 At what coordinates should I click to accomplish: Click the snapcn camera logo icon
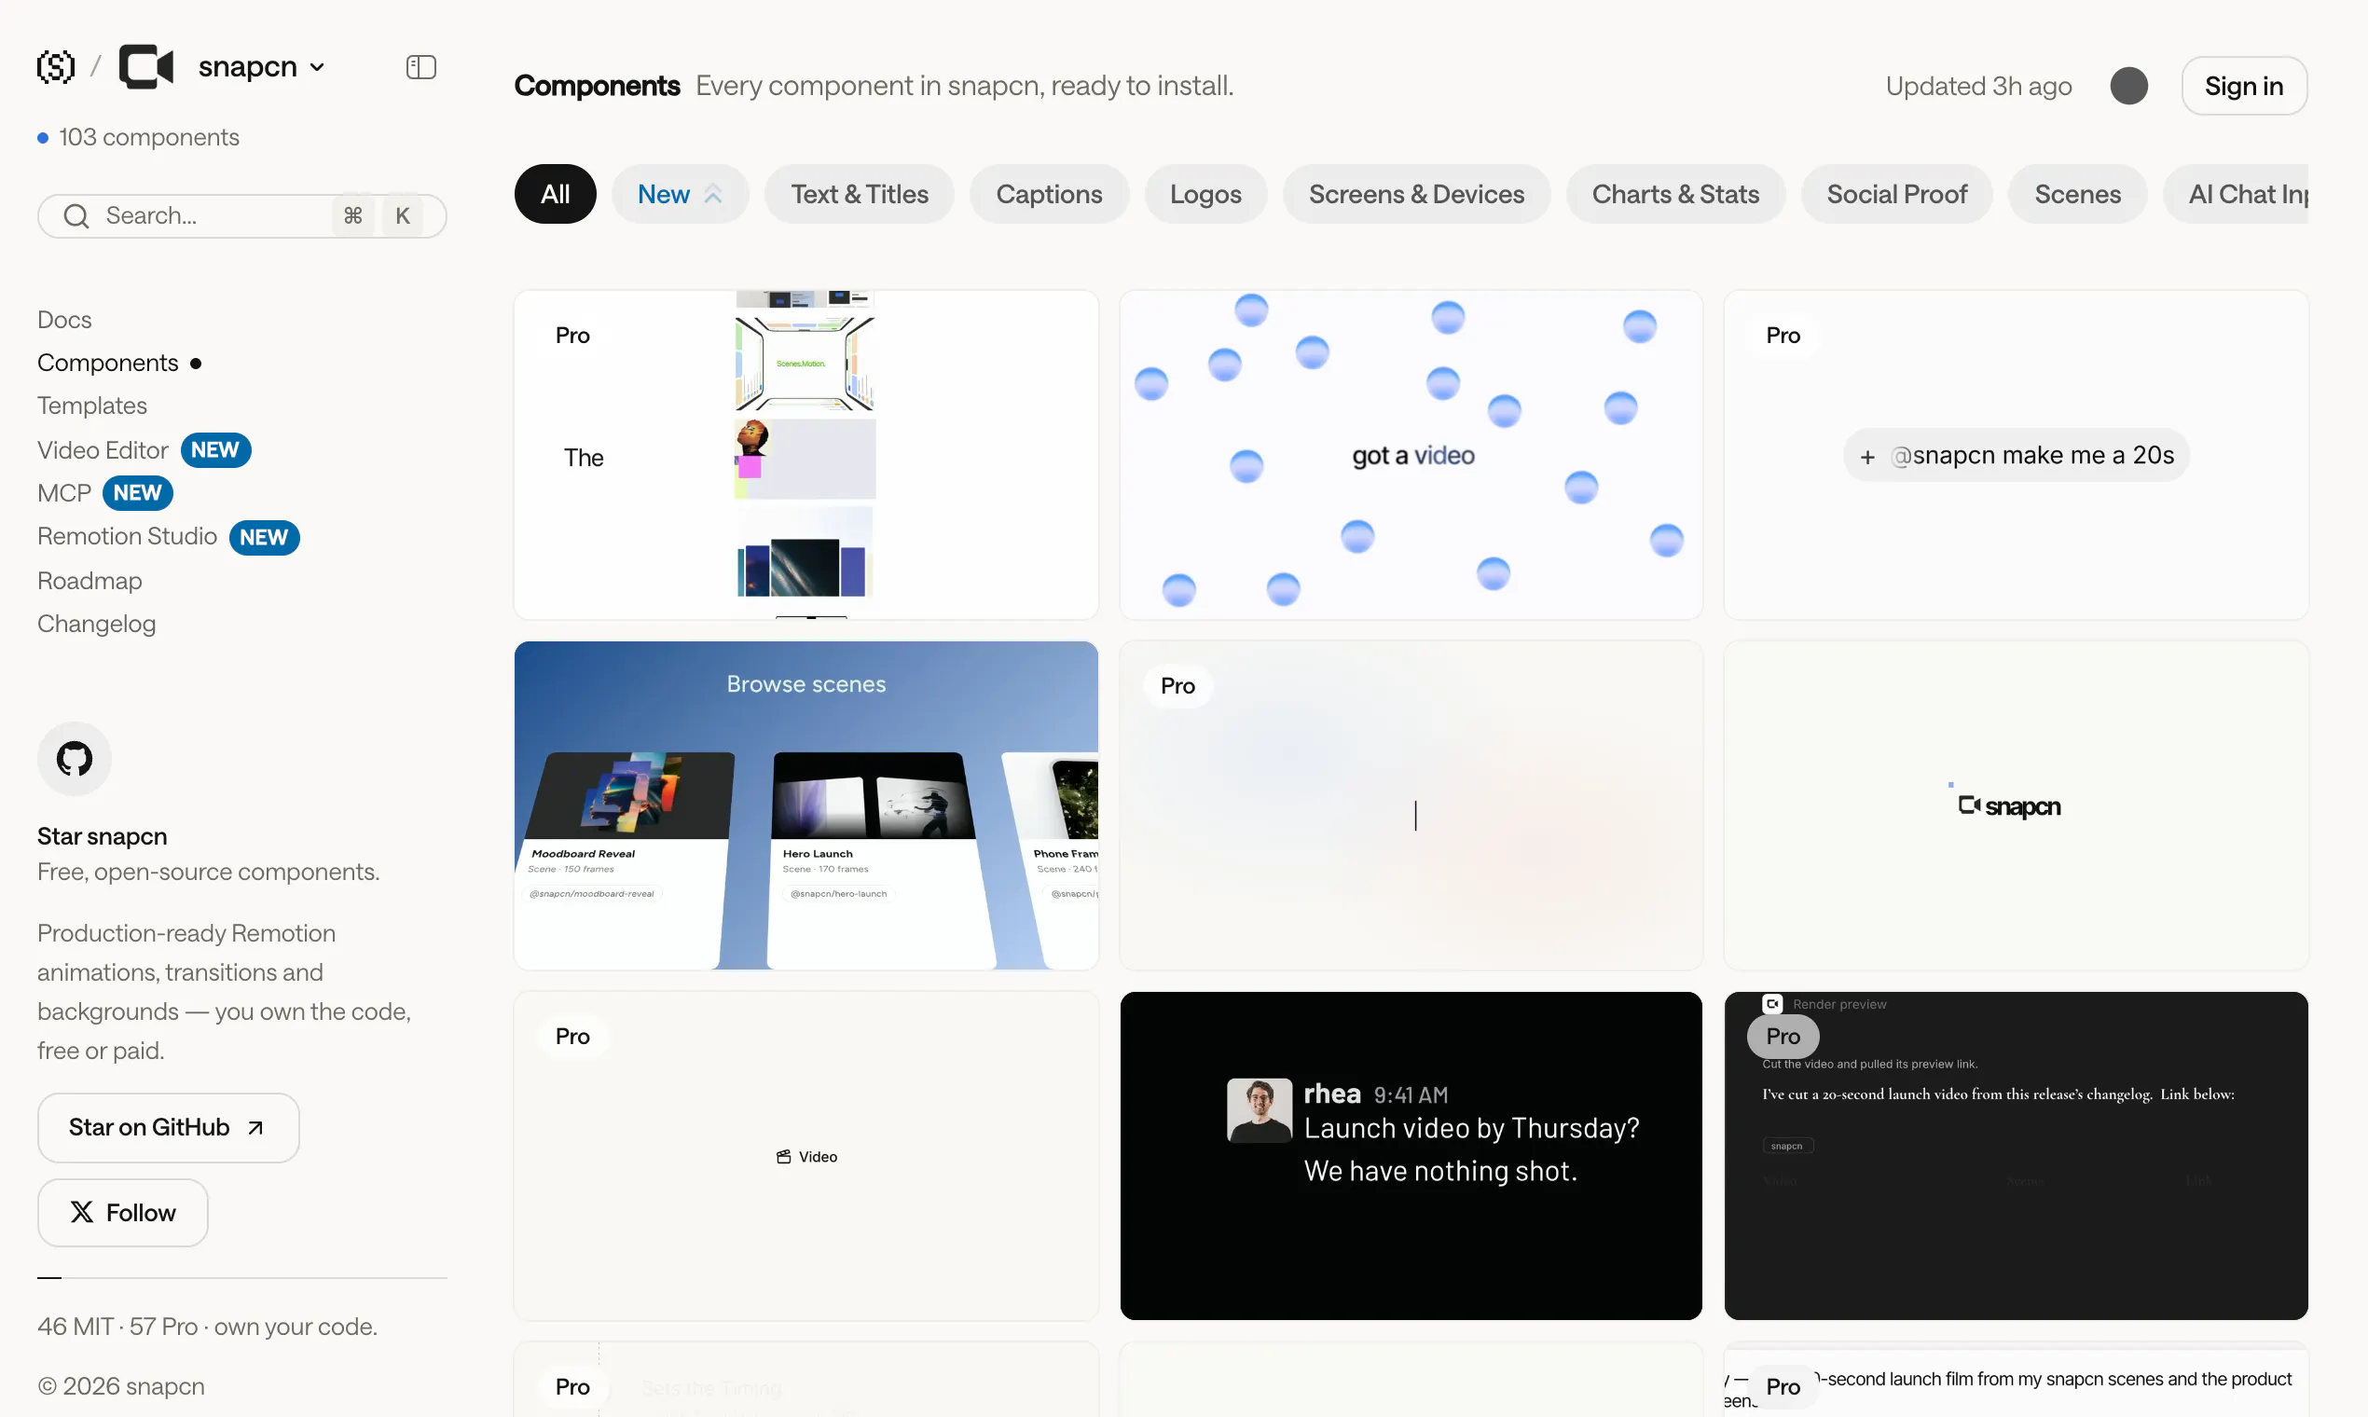pyautogui.click(x=146, y=67)
